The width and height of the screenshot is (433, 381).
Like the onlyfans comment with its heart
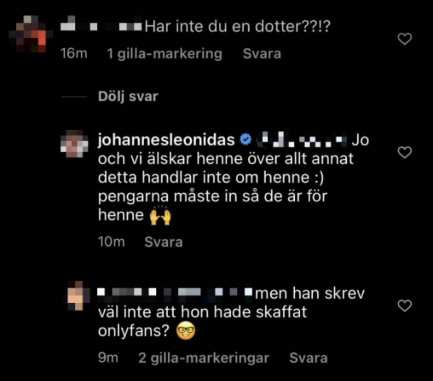click(x=405, y=305)
